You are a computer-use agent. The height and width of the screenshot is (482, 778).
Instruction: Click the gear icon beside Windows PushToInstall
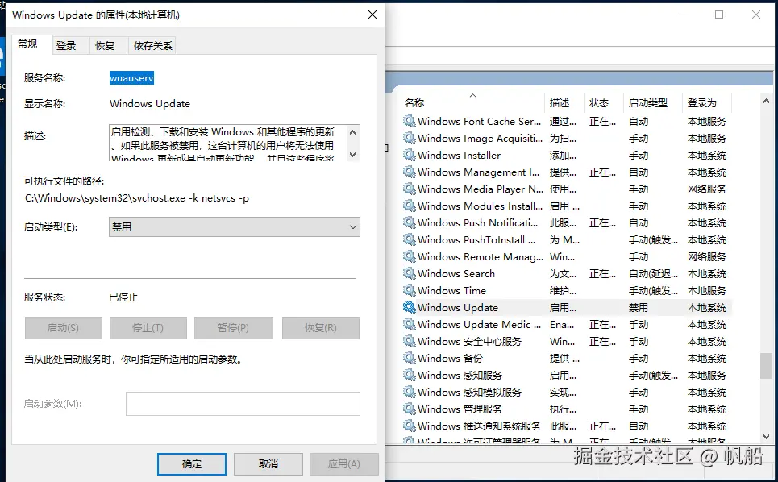(x=409, y=239)
